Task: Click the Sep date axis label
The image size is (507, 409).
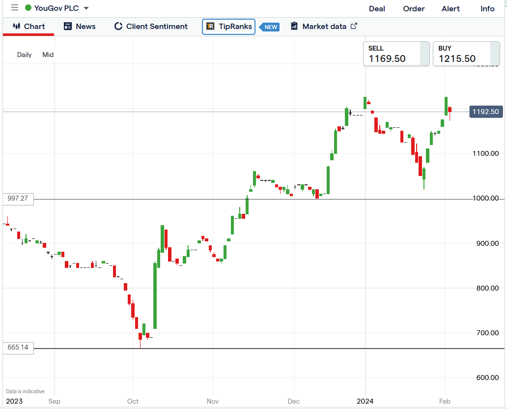Action: [x=55, y=401]
